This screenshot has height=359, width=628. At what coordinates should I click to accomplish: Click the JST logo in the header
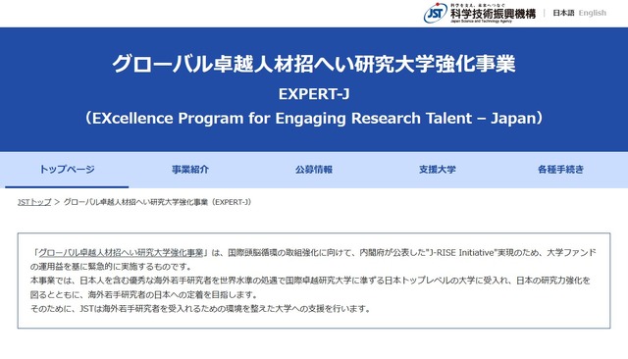(436, 13)
